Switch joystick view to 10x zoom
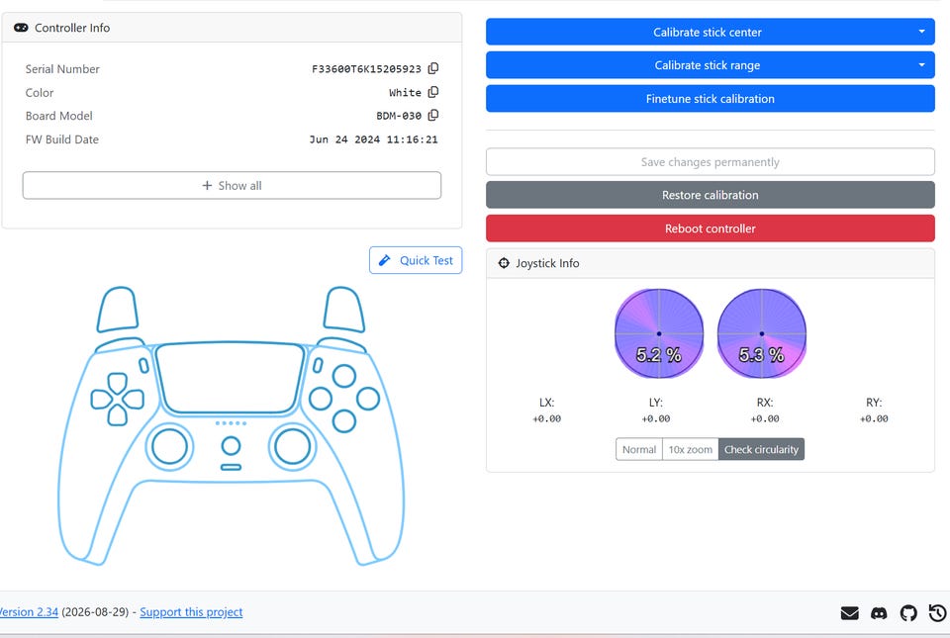Screen dimensions: 950x638 pyautogui.click(x=690, y=449)
